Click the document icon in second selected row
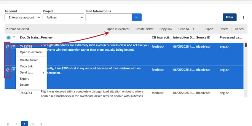 pyautogui.click(x=14, y=70)
